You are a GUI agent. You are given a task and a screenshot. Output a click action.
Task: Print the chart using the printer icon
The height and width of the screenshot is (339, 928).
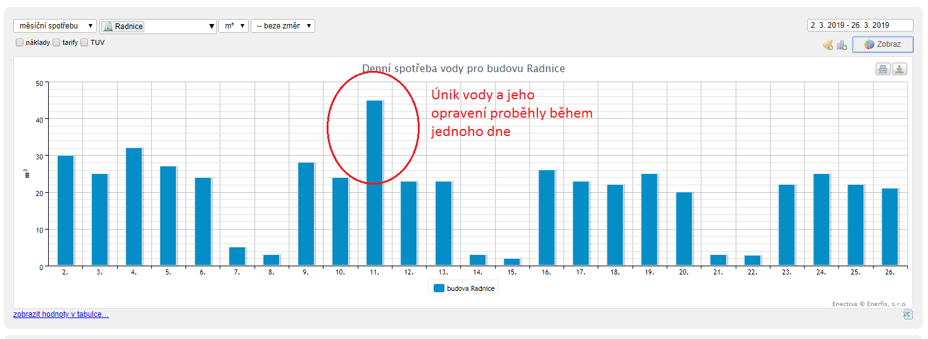pos(882,70)
